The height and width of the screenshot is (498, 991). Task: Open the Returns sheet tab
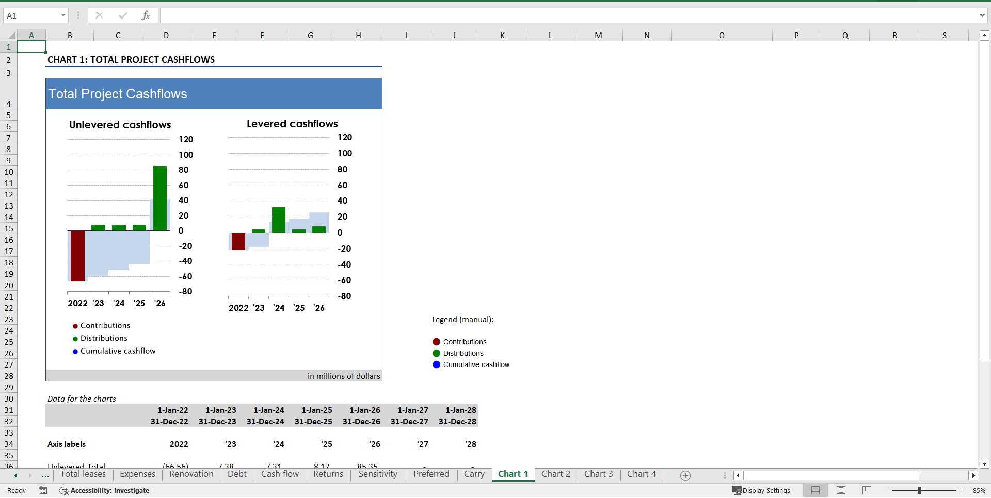click(x=328, y=474)
